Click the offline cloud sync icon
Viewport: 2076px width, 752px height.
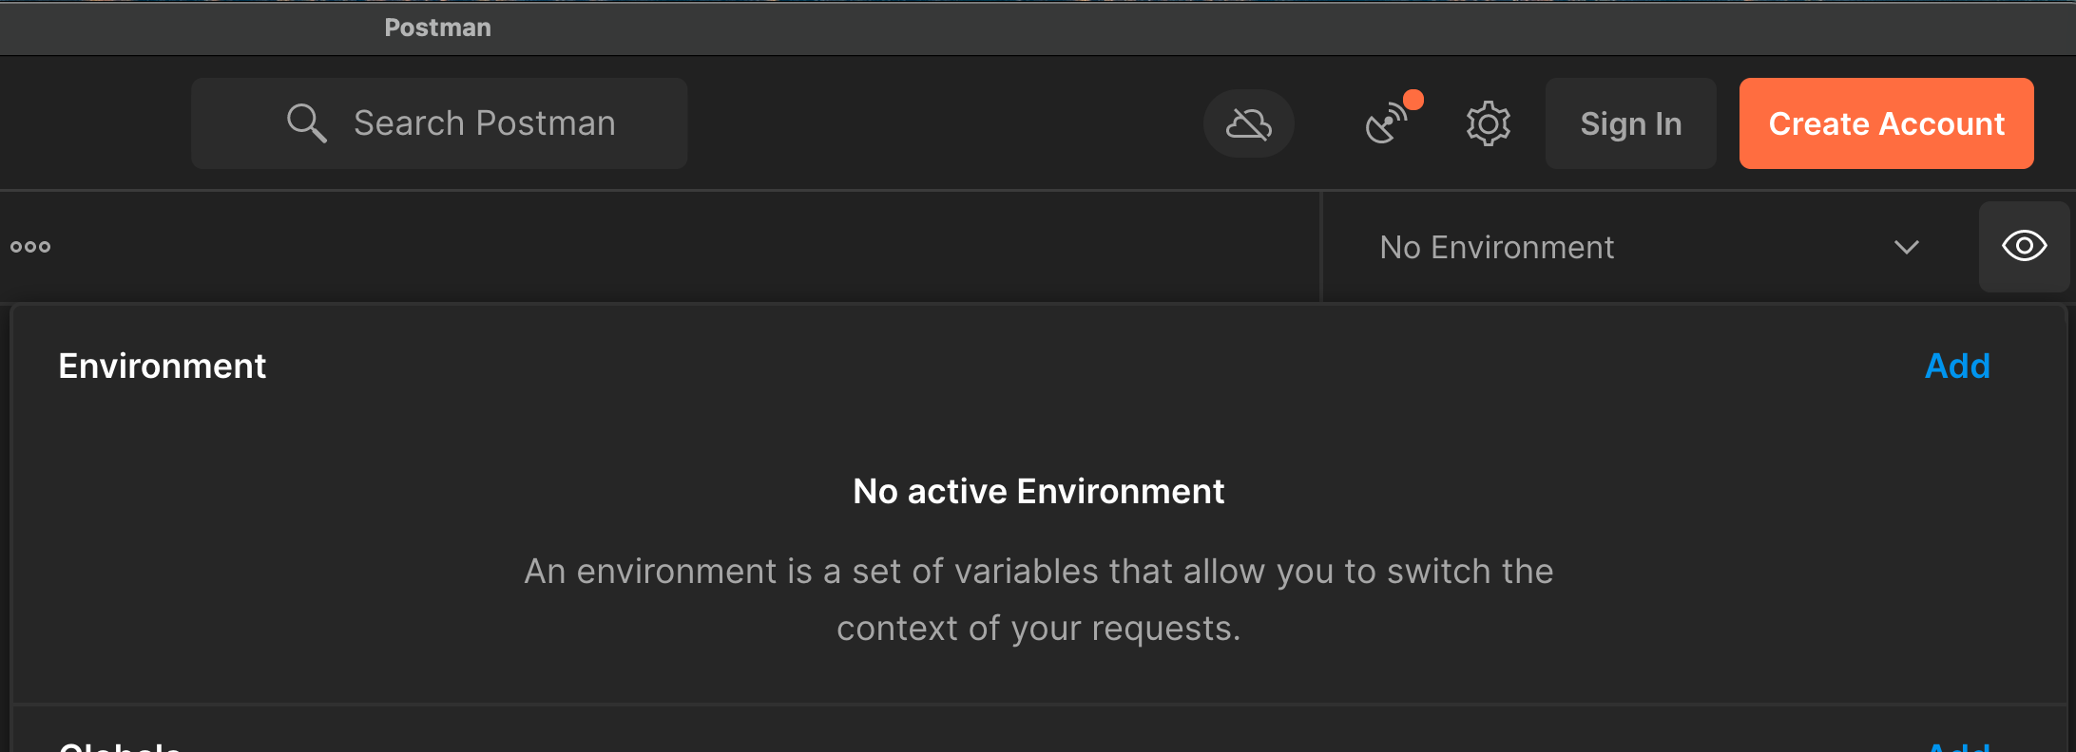coord(1248,123)
